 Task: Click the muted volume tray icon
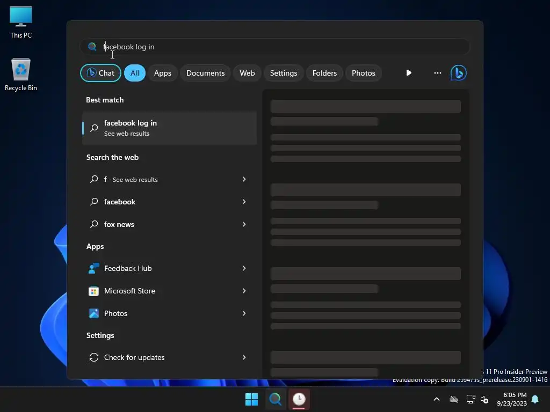[x=485, y=399]
